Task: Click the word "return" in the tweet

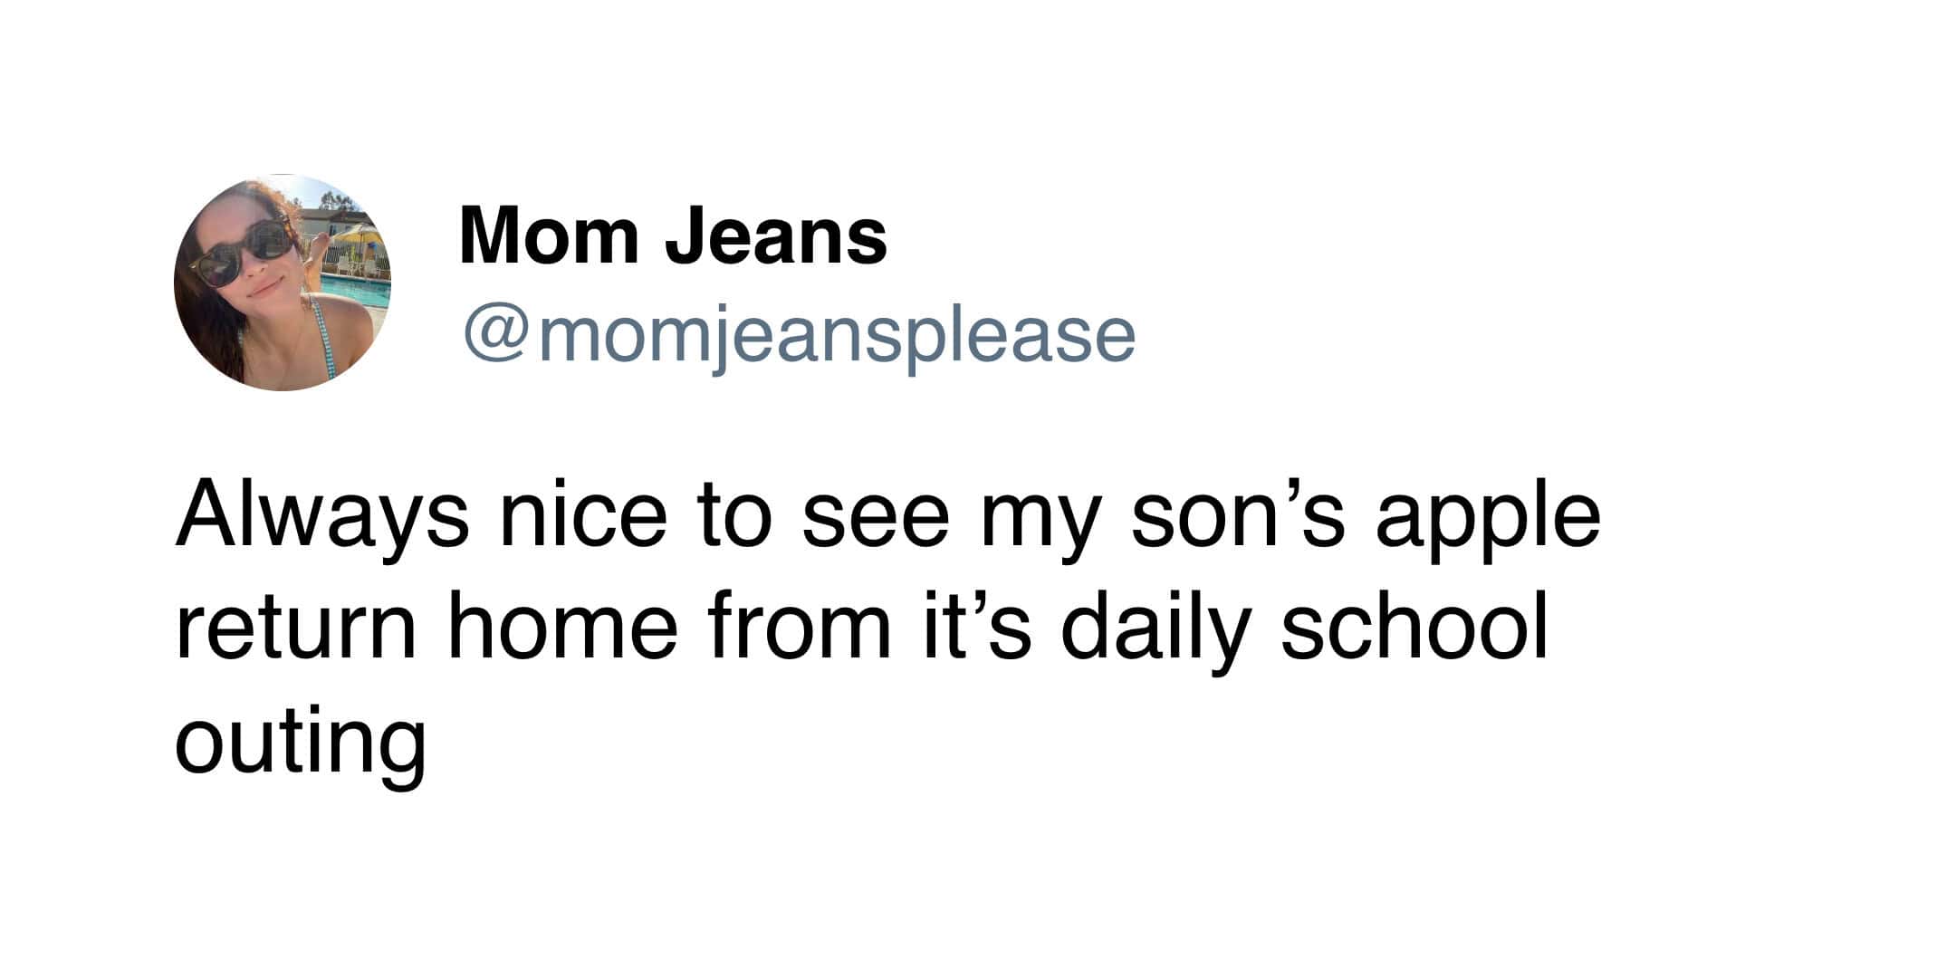Action: point(295,629)
